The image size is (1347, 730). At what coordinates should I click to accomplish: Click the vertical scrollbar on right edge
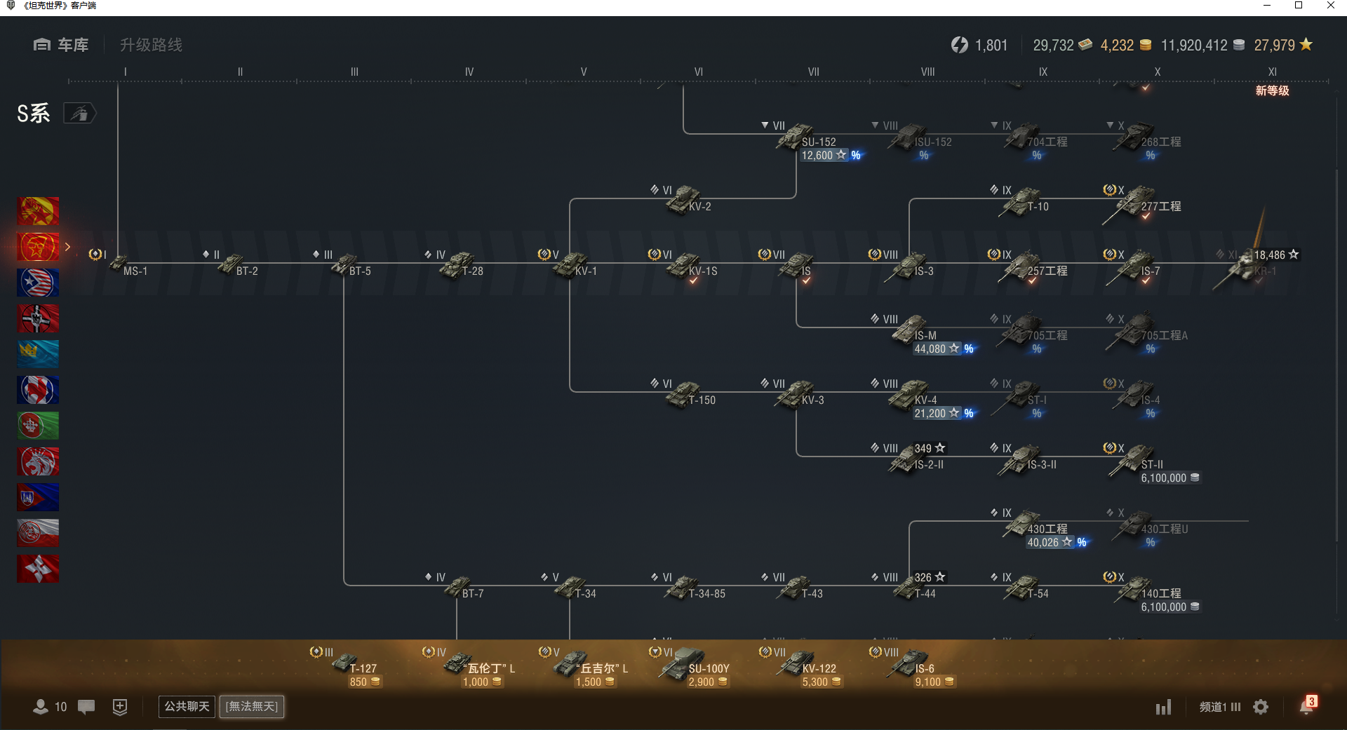tap(1337, 354)
